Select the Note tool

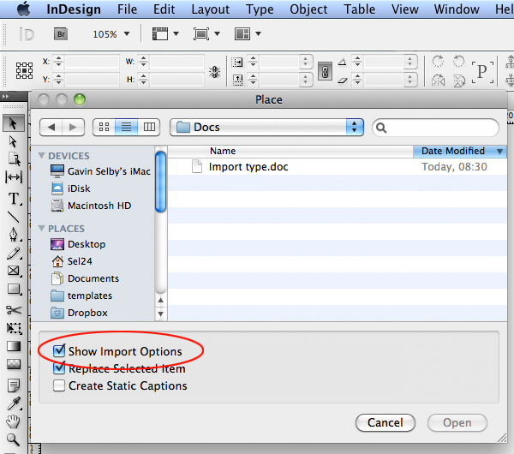coord(14,385)
